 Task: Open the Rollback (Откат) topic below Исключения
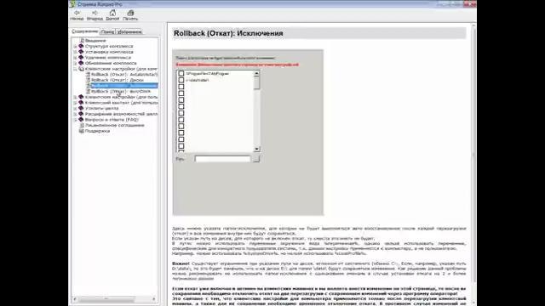pyautogui.click(x=121, y=91)
